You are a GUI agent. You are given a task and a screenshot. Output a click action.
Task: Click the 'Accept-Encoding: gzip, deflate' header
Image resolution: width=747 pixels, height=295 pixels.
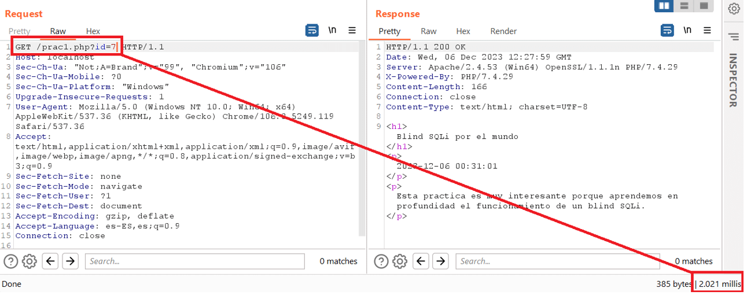(x=95, y=216)
